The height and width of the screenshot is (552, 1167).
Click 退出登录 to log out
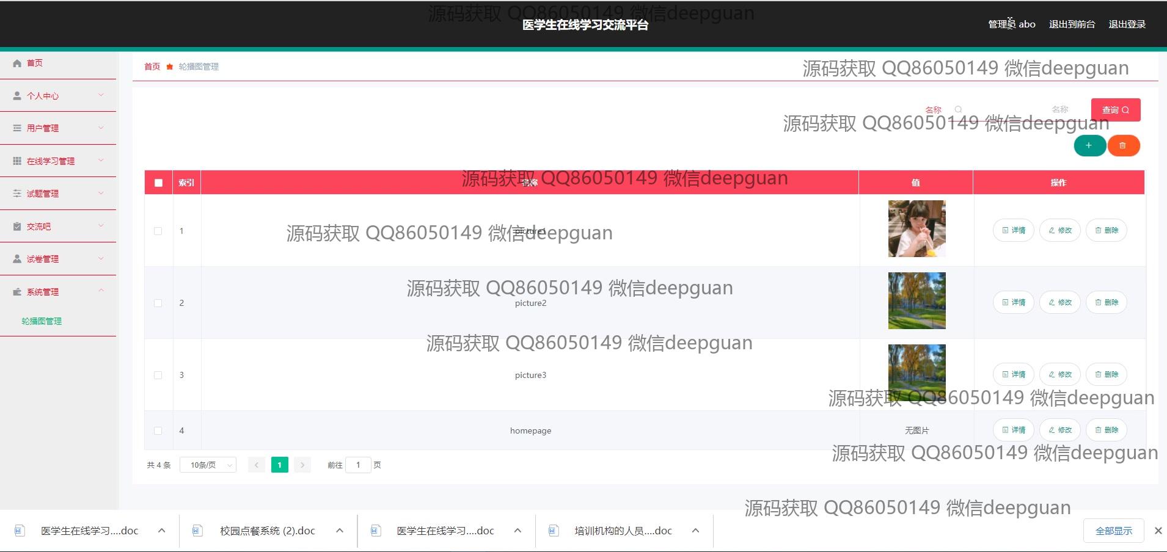coord(1127,24)
